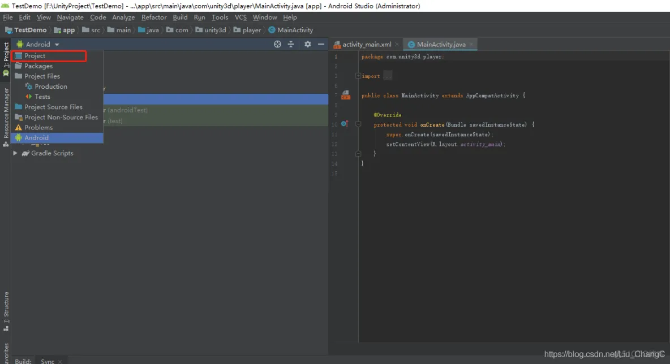
Task: Click override method gutter icon at onCreate
Action: [345, 124]
